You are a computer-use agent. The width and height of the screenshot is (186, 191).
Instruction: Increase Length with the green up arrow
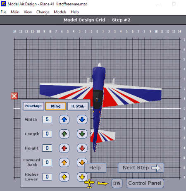64,134
